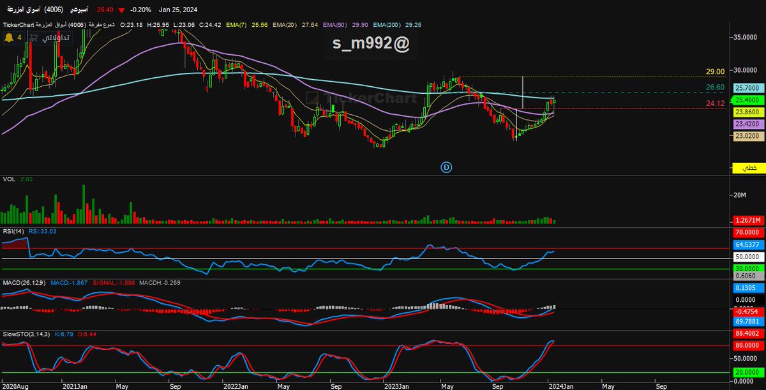Click 2022Jan on the time axis
Viewport: 766px width, 390px height.
coord(236,386)
